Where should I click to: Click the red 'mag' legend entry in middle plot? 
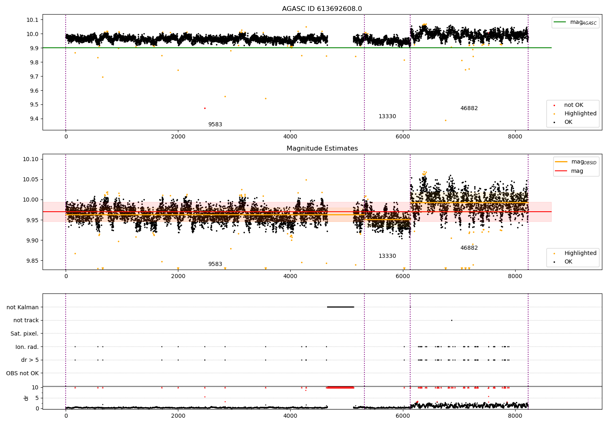(569, 171)
